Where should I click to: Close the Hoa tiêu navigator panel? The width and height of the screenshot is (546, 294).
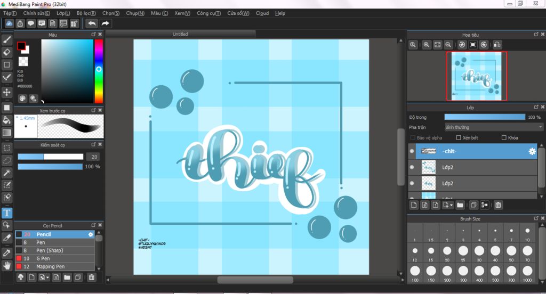pyautogui.click(x=542, y=34)
